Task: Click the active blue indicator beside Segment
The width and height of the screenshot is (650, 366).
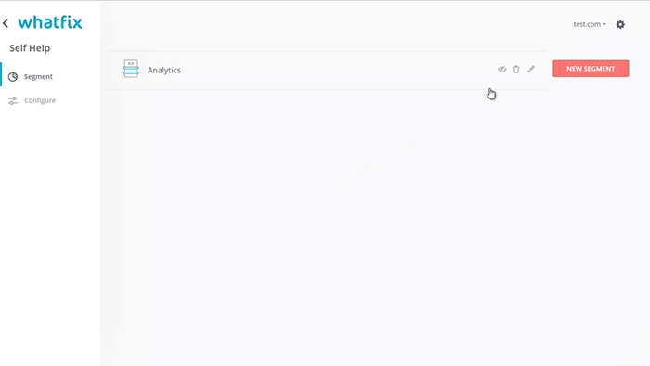Action: (x=1, y=74)
